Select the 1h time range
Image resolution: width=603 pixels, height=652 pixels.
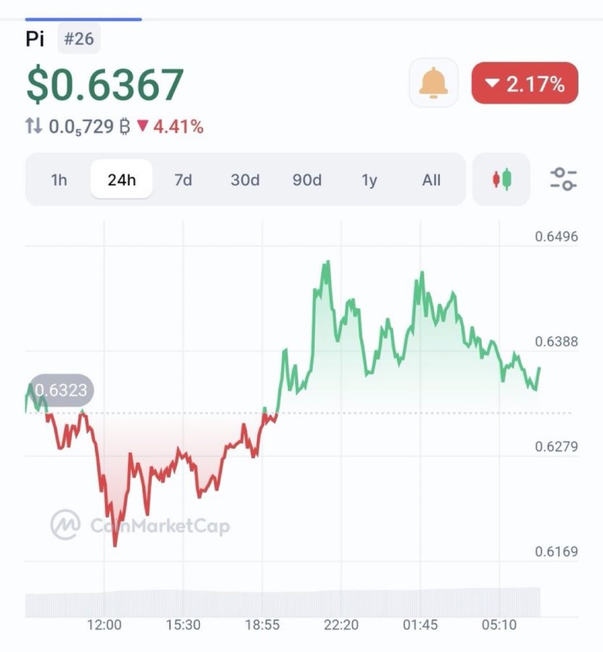pos(59,180)
